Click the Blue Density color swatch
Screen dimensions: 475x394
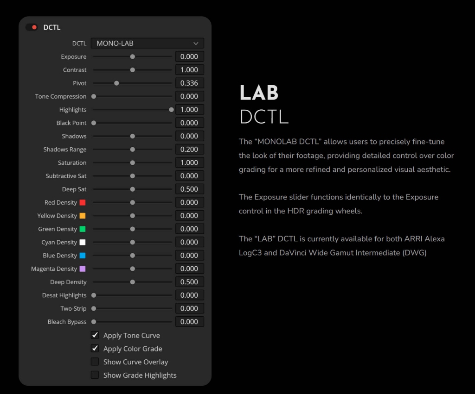coord(83,256)
